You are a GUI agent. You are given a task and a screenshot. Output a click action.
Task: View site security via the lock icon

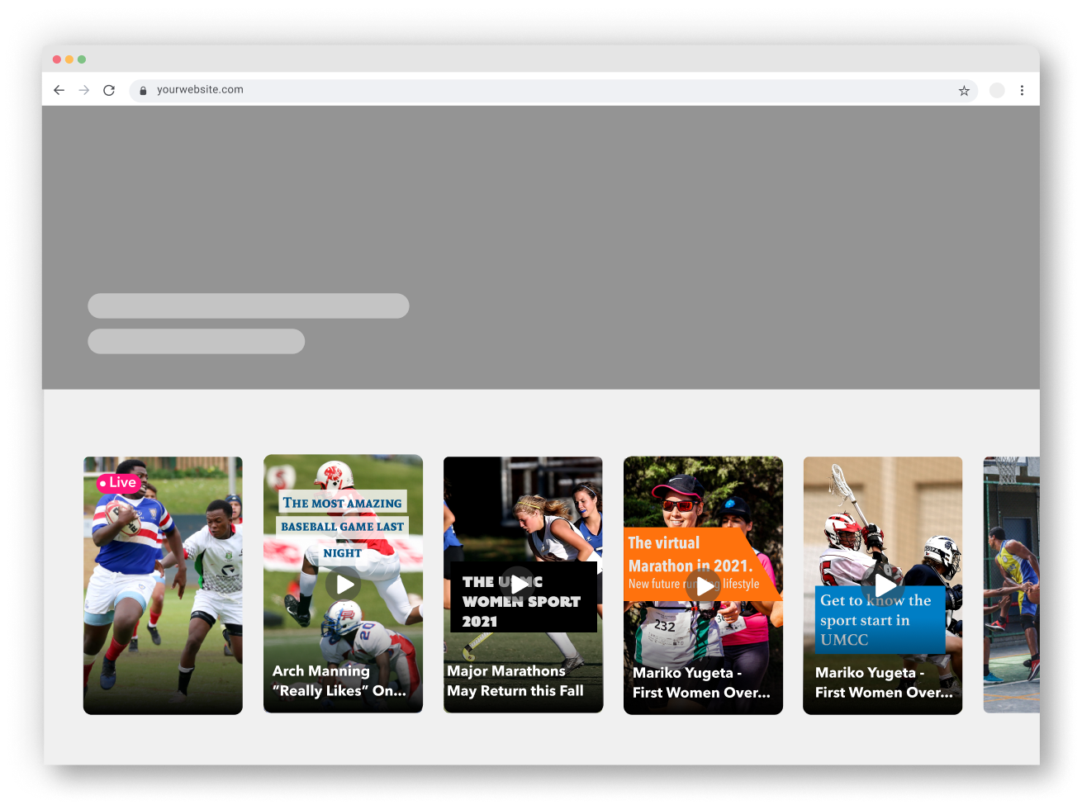pos(142,90)
